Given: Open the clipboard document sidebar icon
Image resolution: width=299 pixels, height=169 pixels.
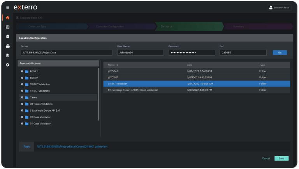Looking at the screenshot, I should [8, 36].
